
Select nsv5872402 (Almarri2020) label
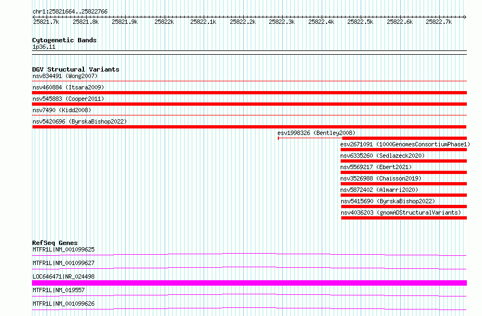(379, 190)
